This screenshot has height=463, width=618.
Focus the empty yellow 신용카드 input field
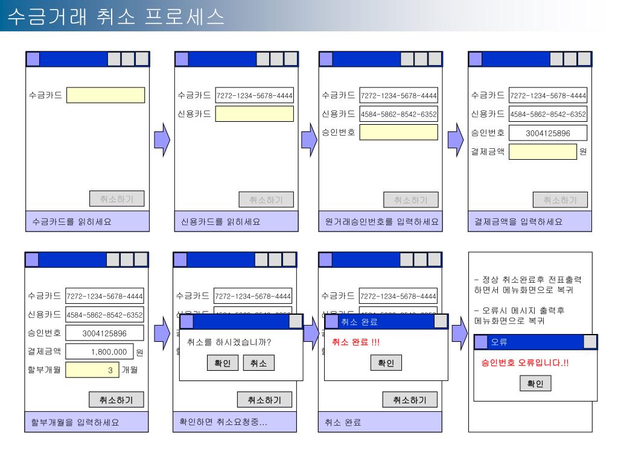point(254,114)
